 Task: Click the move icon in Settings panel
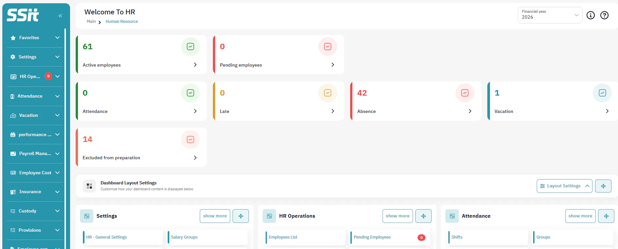[x=241, y=216]
